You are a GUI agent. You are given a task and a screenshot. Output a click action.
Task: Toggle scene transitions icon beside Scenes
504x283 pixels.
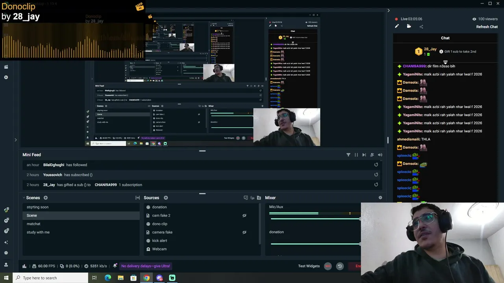[x=137, y=198]
